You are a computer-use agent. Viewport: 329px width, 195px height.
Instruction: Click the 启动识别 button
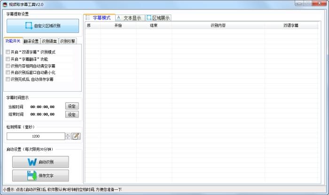[x=40, y=162]
